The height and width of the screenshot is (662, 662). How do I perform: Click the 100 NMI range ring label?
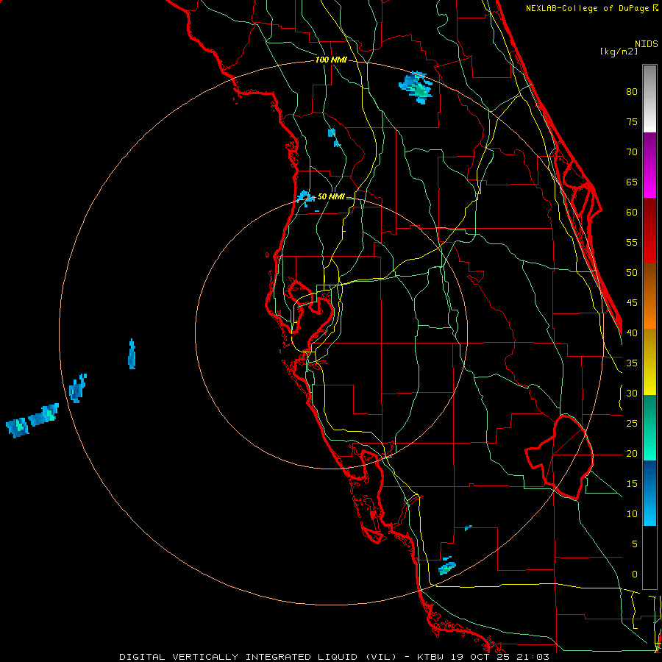click(x=331, y=60)
